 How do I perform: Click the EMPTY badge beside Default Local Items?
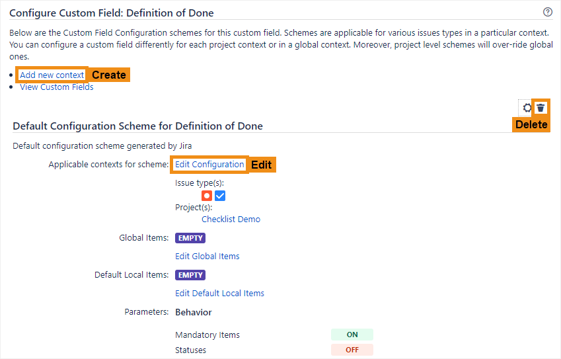coord(190,275)
